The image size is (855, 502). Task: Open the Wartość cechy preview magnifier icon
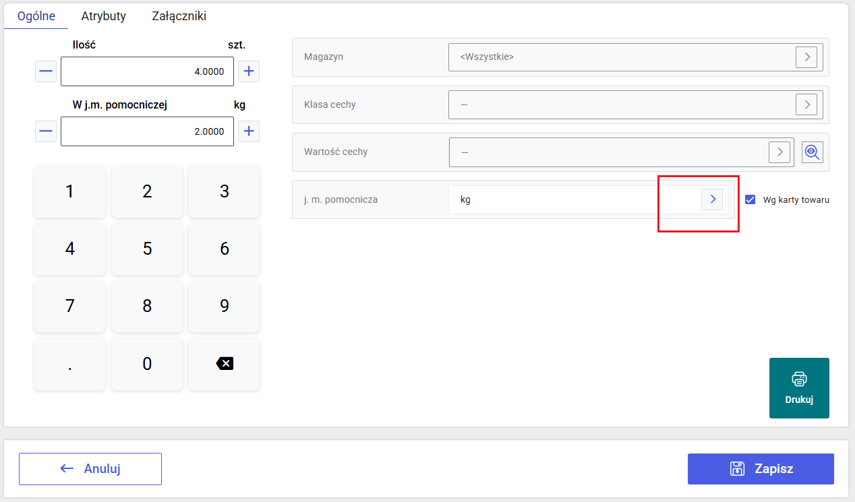813,152
